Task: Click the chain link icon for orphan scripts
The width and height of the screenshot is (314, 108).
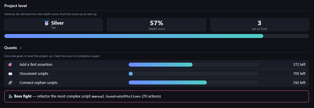Action: [x=10, y=82]
